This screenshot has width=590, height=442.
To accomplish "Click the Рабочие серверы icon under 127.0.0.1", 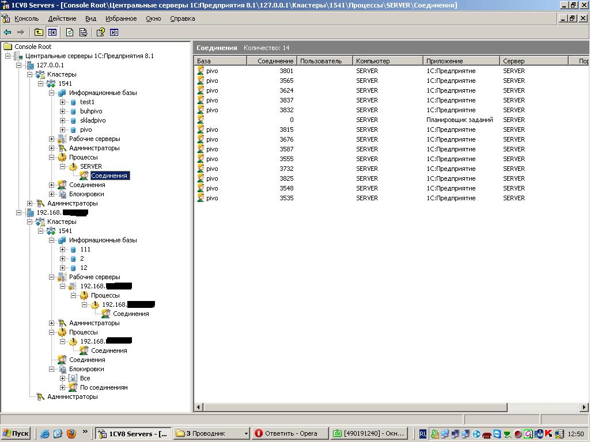I will [x=62, y=139].
